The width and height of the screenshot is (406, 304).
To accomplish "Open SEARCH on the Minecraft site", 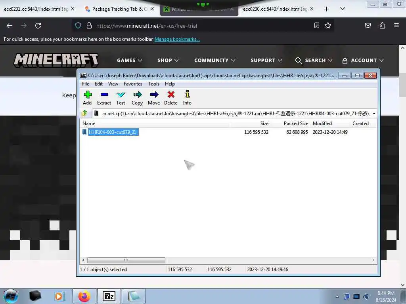I will point(314,60).
